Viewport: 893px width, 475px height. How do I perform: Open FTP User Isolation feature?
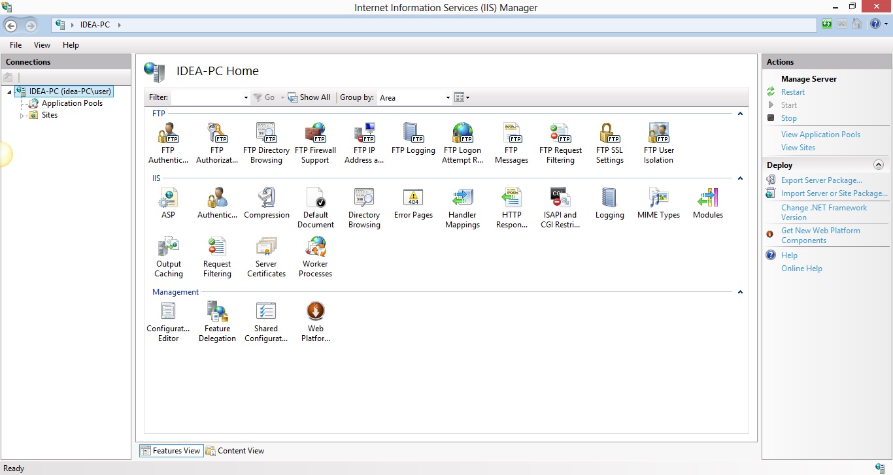pos(658,143)
